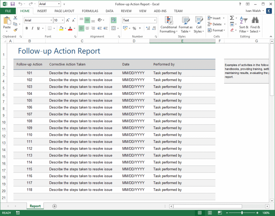Switch to the FORMULAS ribbon tab

pos(90,11)
